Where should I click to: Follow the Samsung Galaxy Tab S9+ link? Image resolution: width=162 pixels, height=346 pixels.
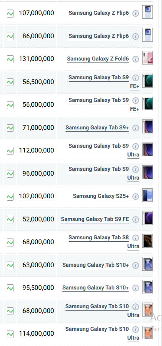(97, 127)
